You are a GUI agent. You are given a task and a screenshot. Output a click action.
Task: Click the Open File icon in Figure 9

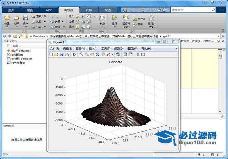tap(56, 54)
